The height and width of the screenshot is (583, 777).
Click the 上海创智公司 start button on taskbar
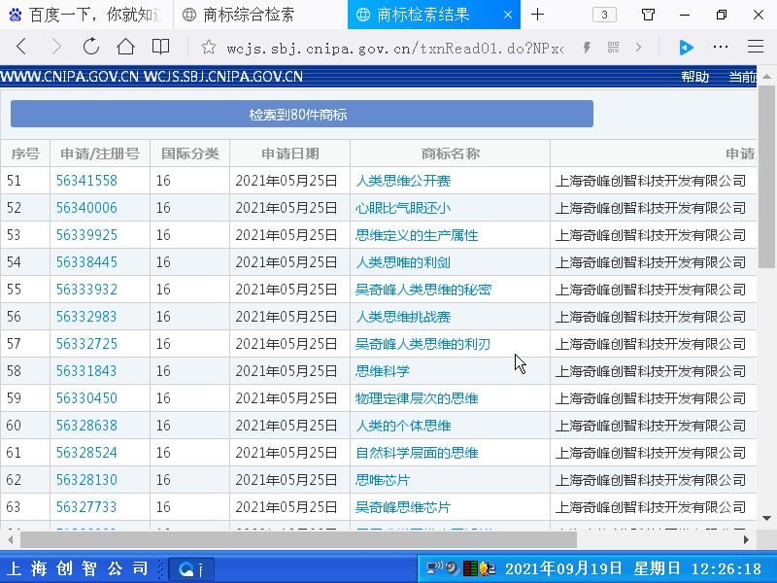[x=80, y=569]
